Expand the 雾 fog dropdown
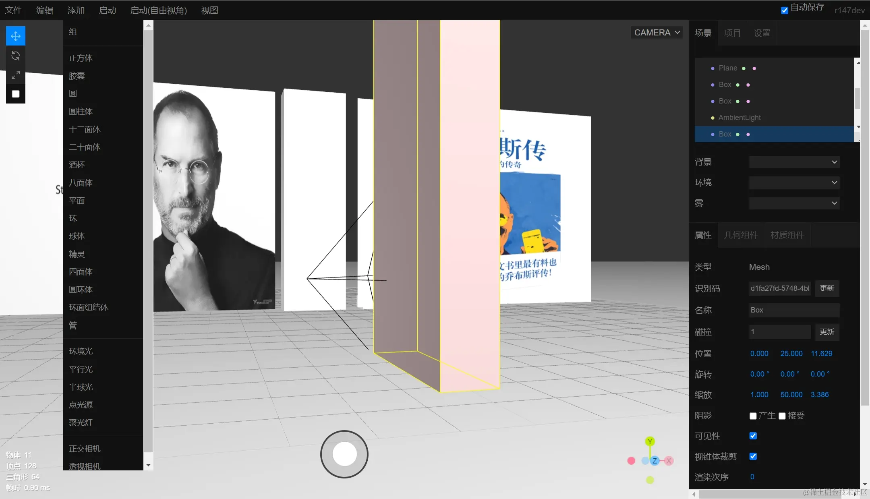Screen dimensions: 870x499 [x=794, y=203]
